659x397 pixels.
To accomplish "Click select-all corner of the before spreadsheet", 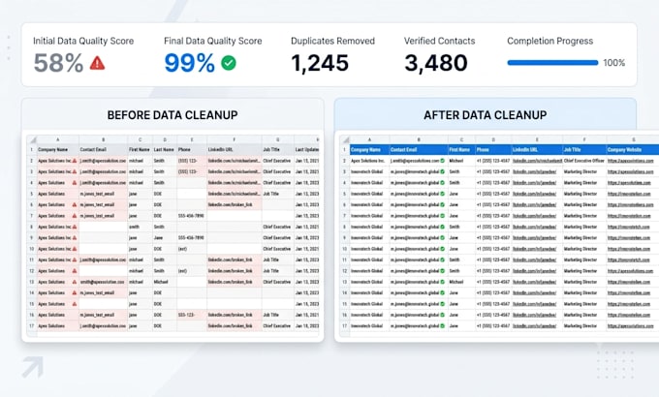I will pos(32,139).
